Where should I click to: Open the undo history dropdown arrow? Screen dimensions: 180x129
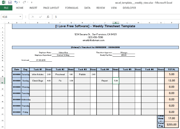click(19, 2)
